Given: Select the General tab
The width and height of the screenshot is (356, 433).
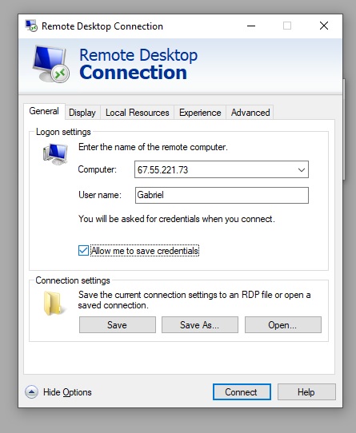Looking at the screenshot, I should 44,111.
